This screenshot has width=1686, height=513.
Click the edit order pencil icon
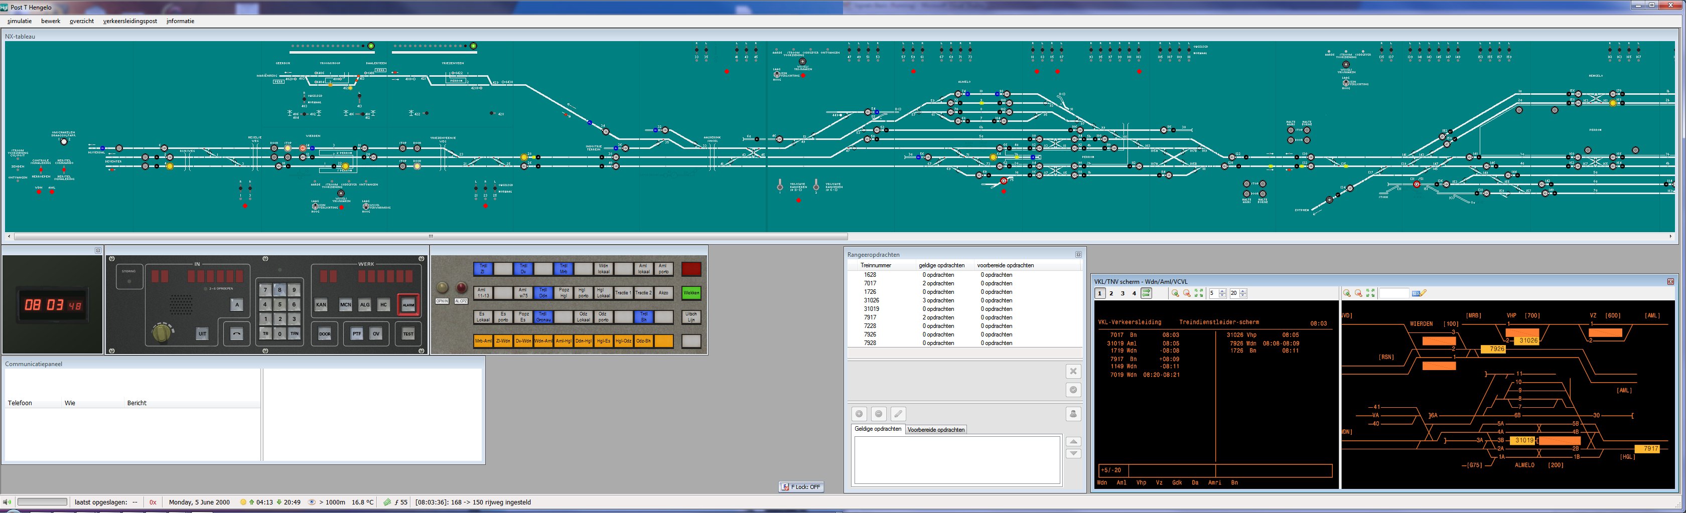tap(899, 414)
